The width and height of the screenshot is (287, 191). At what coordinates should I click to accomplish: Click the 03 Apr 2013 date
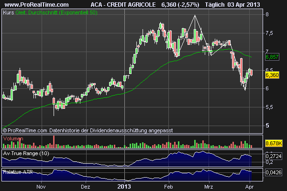(243, 5)
